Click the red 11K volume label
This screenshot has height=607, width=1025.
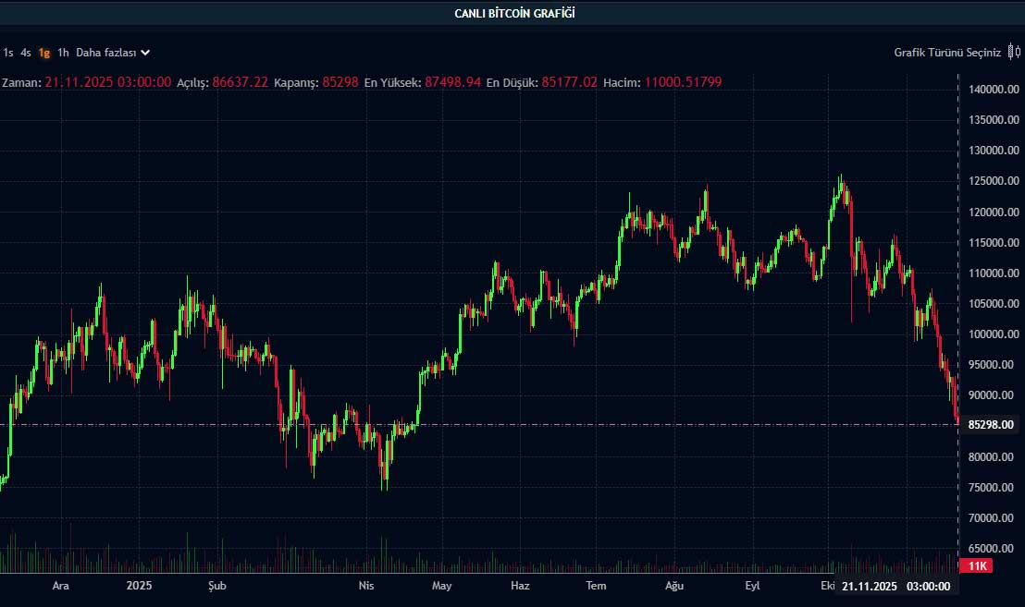(x=978, y=565)
